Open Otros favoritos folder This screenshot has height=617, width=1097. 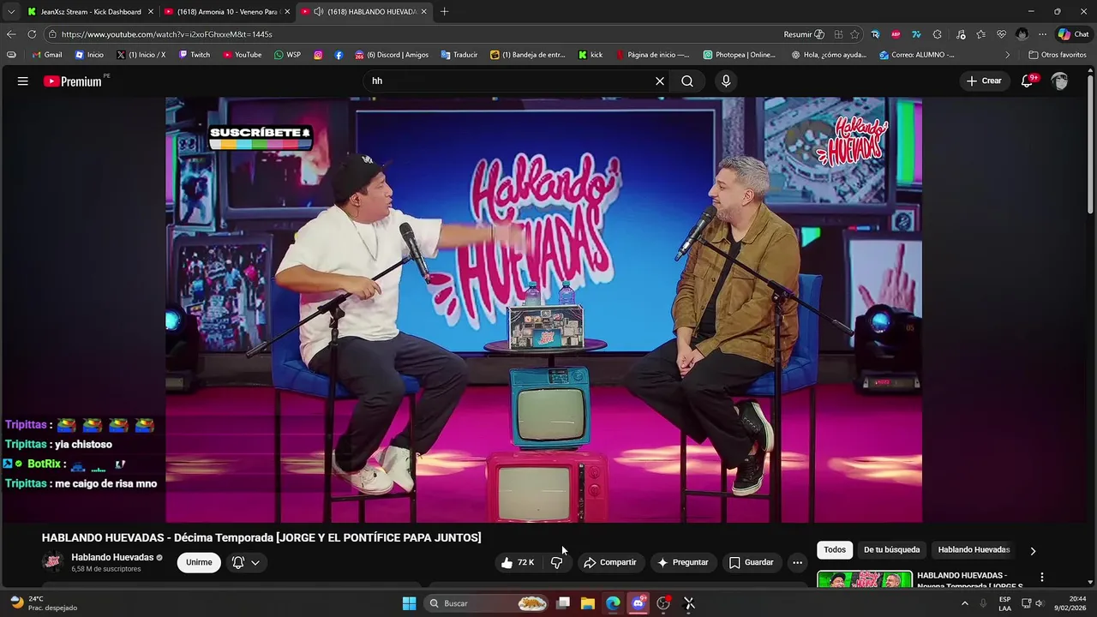[1058, 55]
